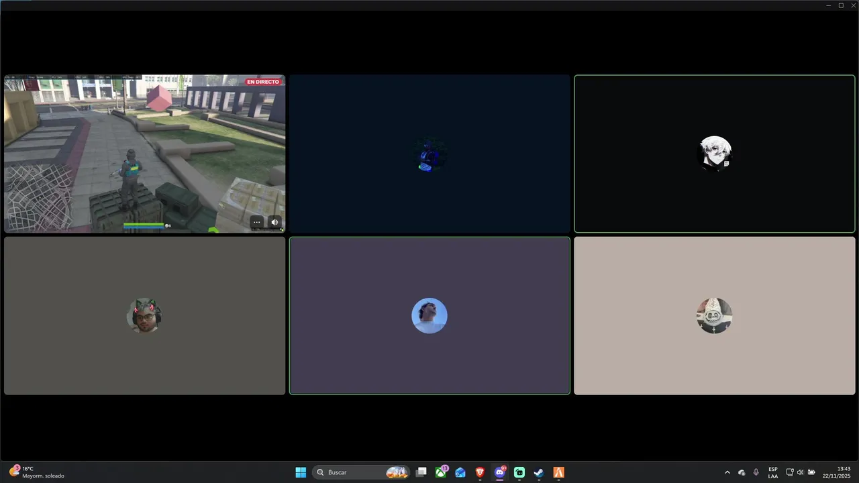Open the green Streamlabs taskbar icon
The image size is (859, 483).
coord(519,472)
